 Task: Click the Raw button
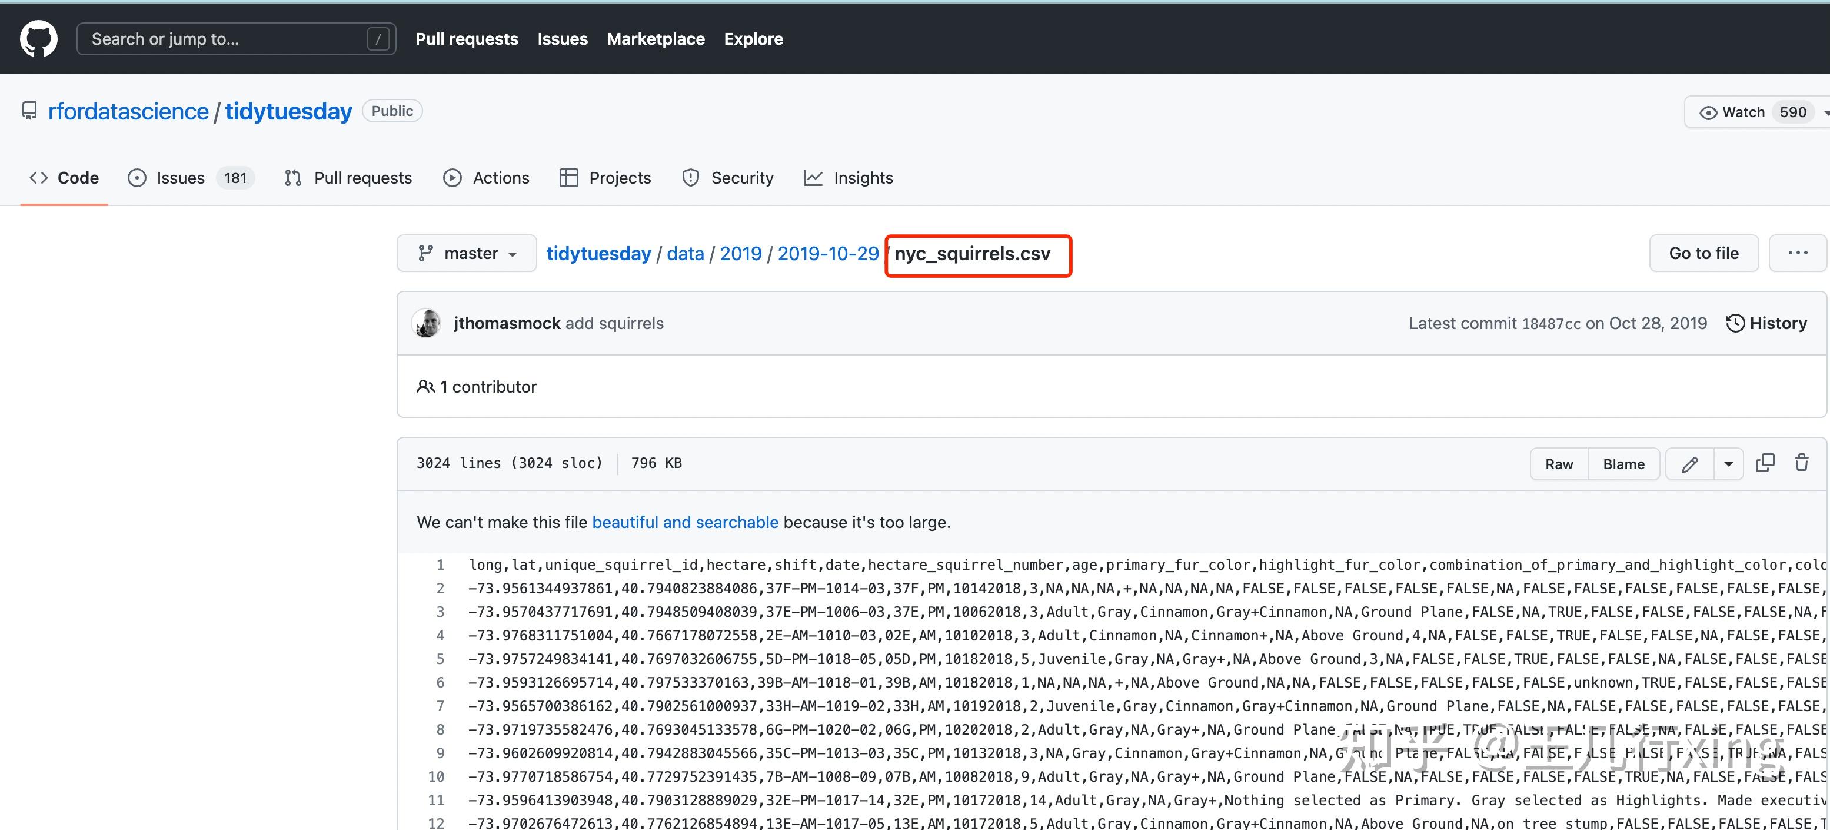click(x=1559, y=464)
